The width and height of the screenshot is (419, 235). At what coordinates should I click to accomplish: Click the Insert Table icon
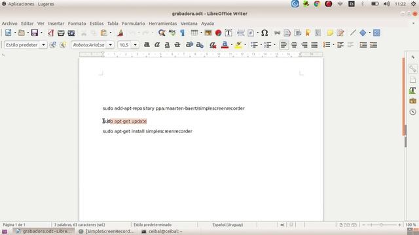coord(194,33)
